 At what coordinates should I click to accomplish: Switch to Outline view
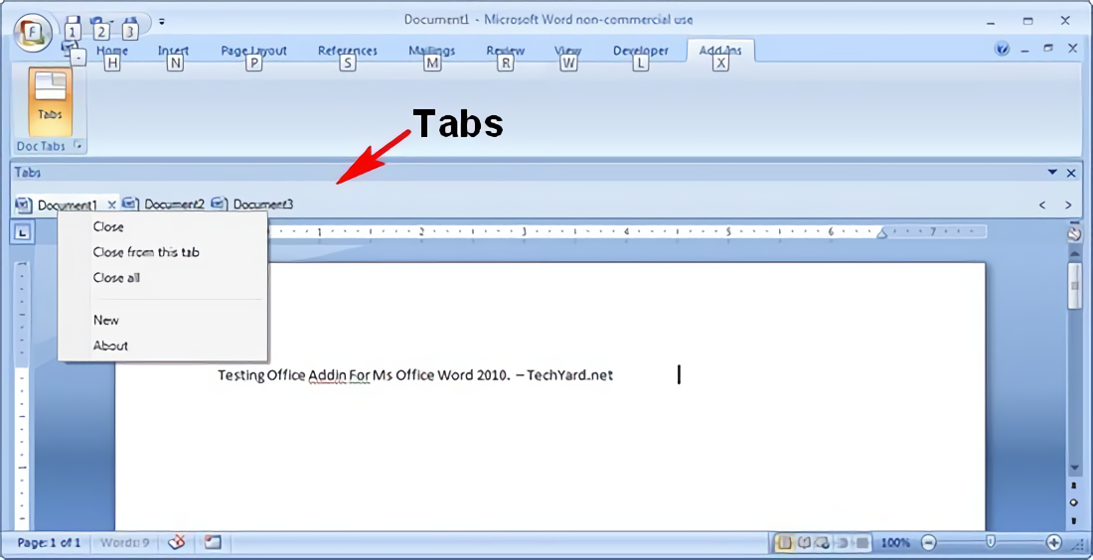[x=844, y=542]
